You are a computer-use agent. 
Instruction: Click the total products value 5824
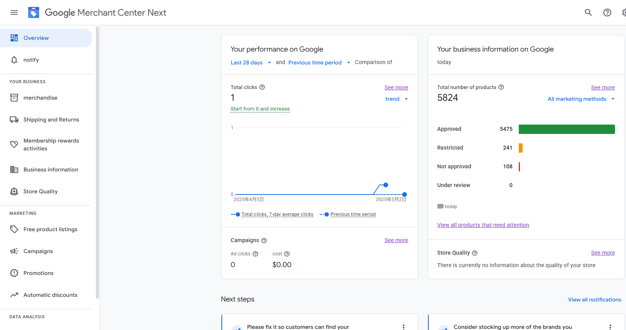pos(447,98)
